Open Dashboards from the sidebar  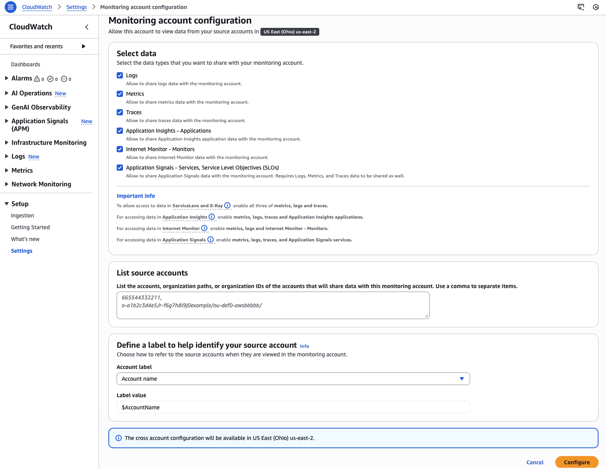point(26,64)
